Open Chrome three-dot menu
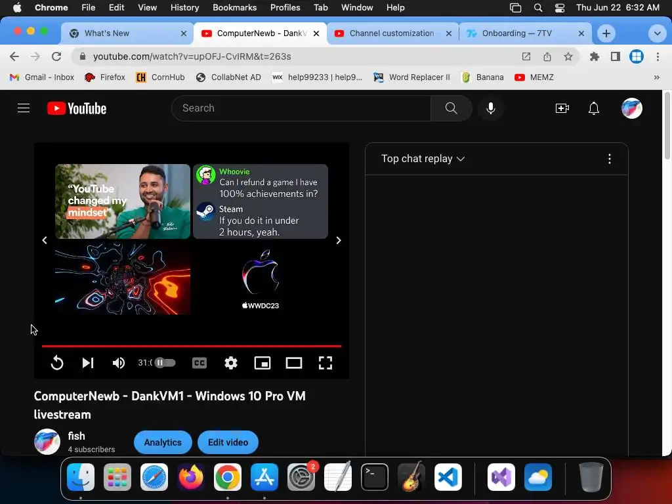 [x=658, y=56]
